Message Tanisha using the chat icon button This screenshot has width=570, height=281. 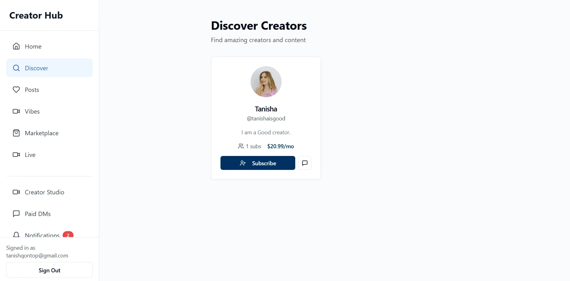click(x=305, y=163)
